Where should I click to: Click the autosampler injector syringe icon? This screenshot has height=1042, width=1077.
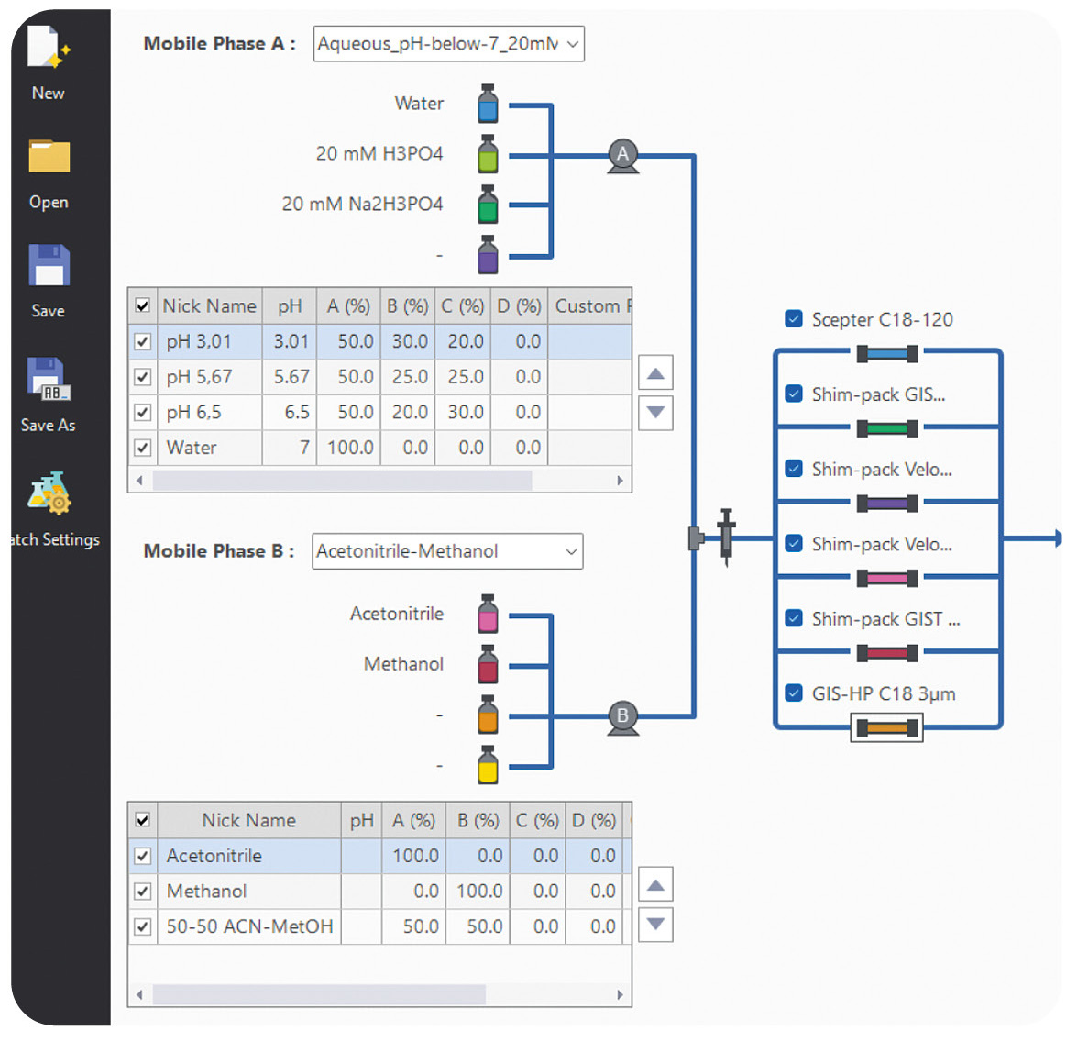(x=726, y=536)
